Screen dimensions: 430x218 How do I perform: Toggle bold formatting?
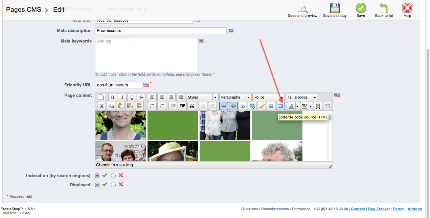point(113,97)
